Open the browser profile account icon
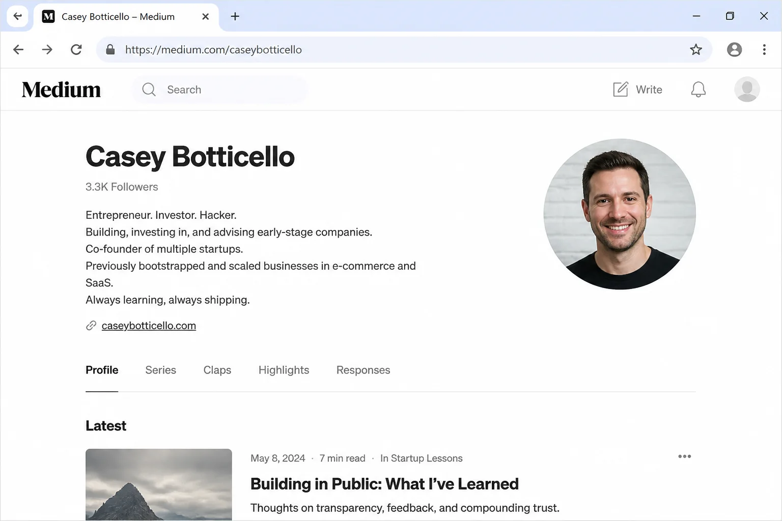 [734, 49]
